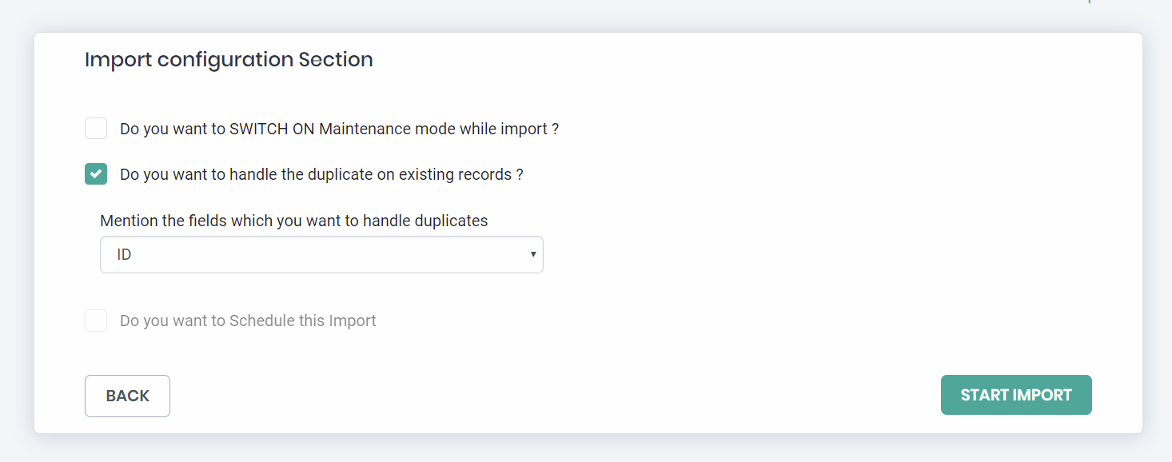Click the small triangle arrow of the ID dropdown

pos(532,255)
